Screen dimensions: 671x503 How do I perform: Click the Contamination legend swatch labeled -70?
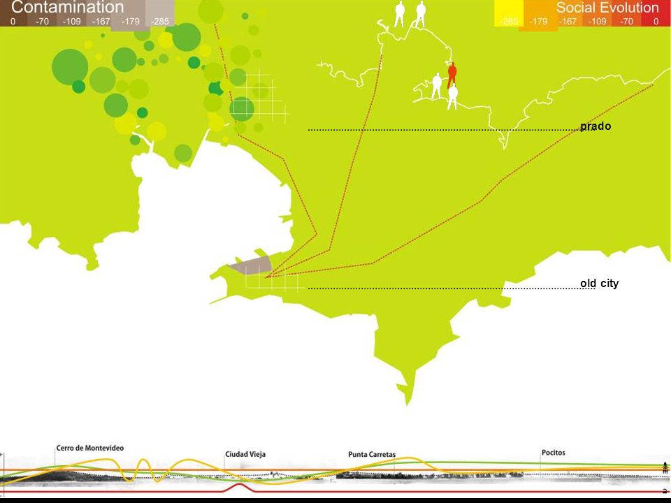tap(42, 13)
